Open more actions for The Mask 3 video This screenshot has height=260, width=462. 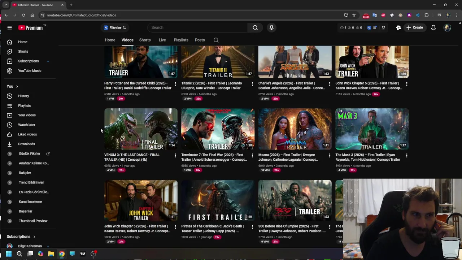406,155
